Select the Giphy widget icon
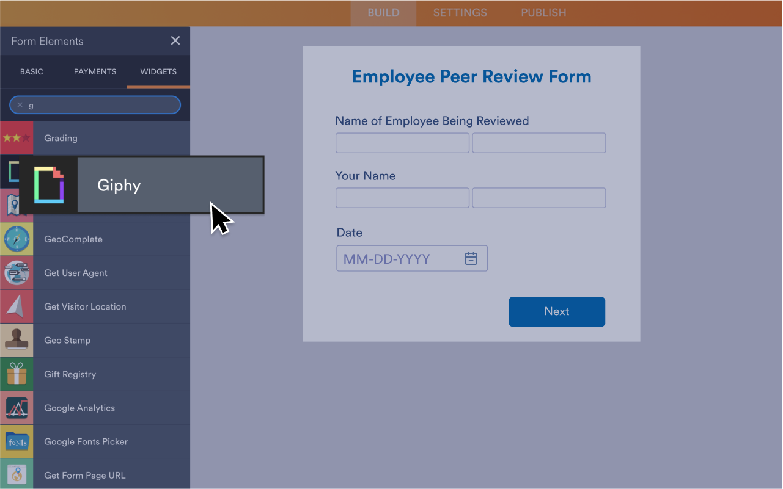Screen dimensions: 783x489 coord(49,184)
